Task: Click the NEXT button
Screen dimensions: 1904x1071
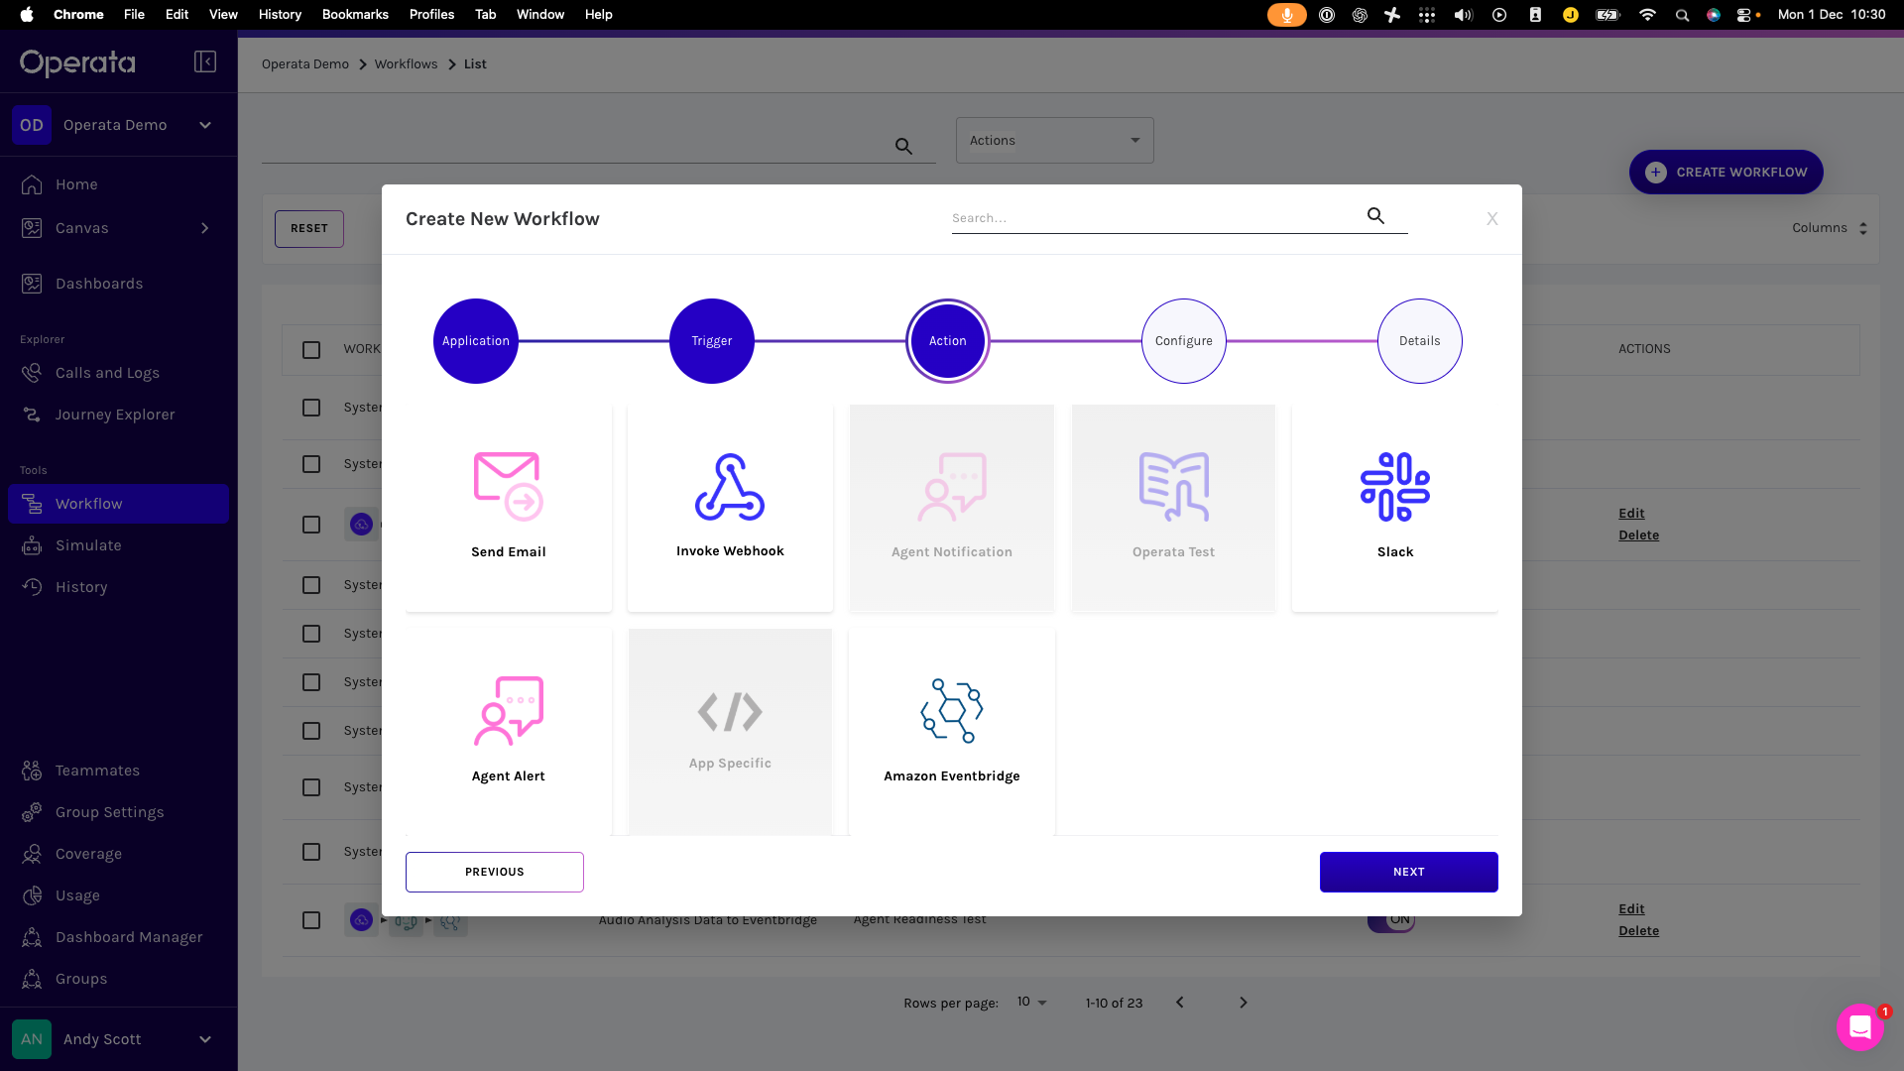Action: pyautogui.click(x=1409, y=873)
